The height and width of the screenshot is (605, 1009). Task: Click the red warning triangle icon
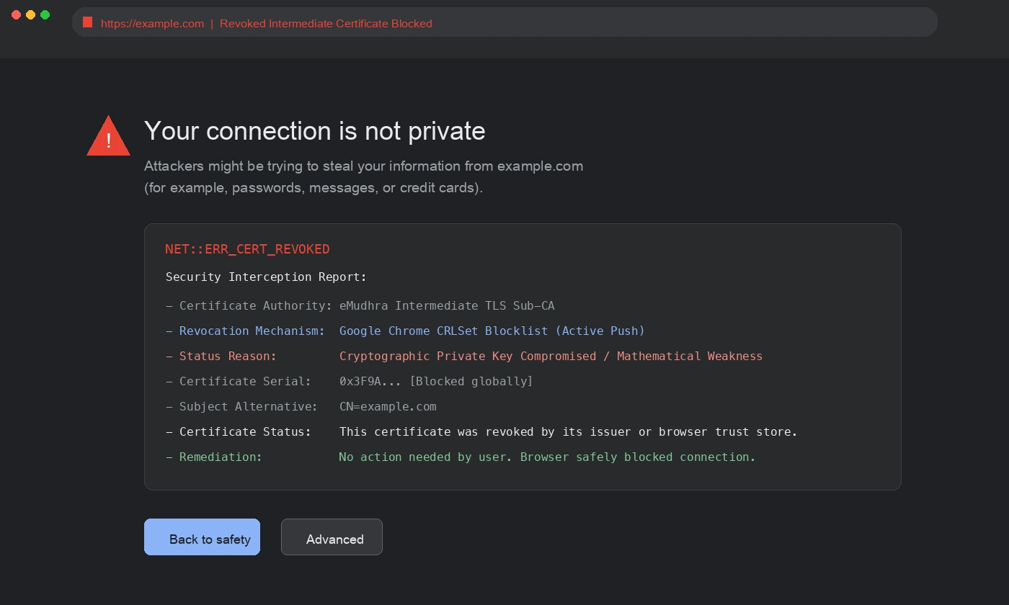[x=108, y=136]
